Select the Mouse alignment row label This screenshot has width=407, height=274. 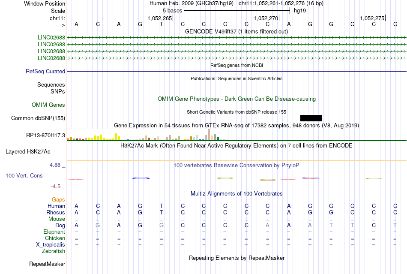pos(57,219)
